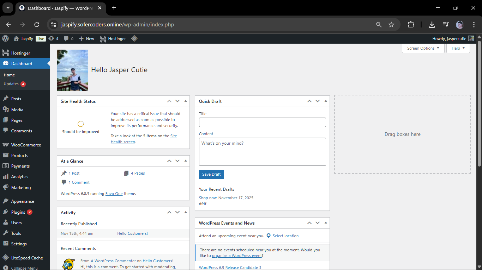Toggle the At a Glance panel
The height and width of the screenshot is (270, 482).
(x=186, y=161)
